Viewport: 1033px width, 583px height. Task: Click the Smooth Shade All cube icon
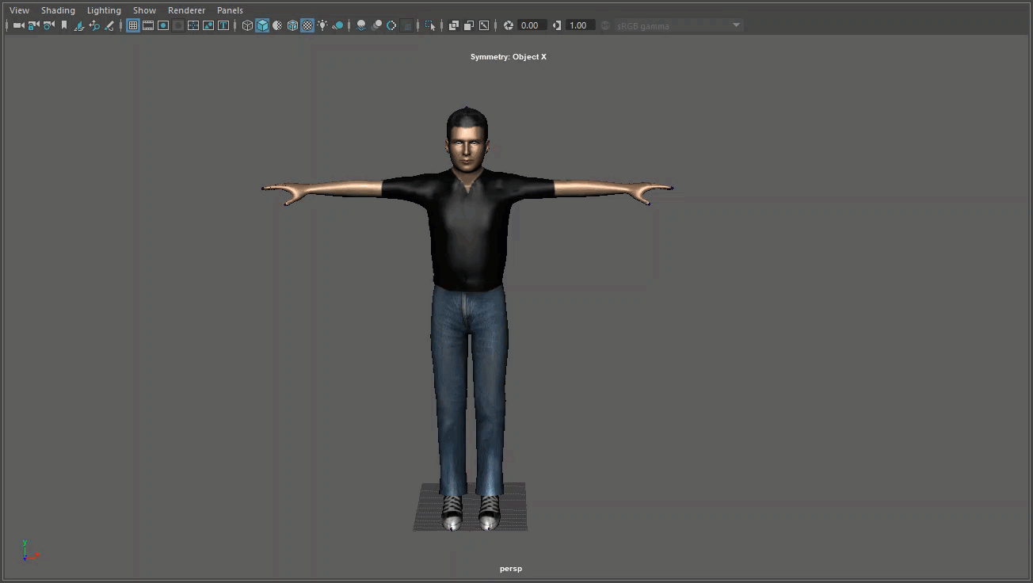pos(262,25)
